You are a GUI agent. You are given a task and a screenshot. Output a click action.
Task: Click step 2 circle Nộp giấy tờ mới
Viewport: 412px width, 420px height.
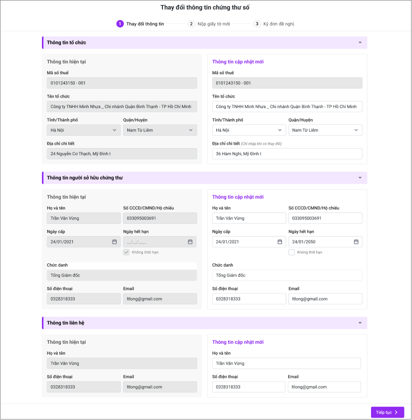point(191,24)
